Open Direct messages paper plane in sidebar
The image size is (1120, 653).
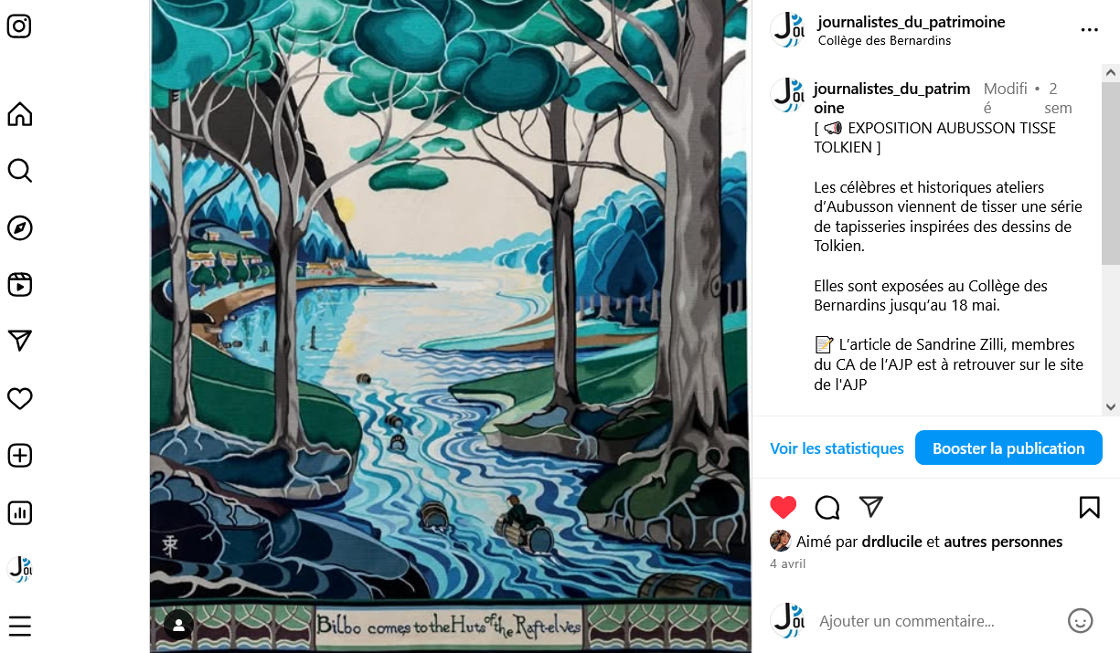pos(19,341)
